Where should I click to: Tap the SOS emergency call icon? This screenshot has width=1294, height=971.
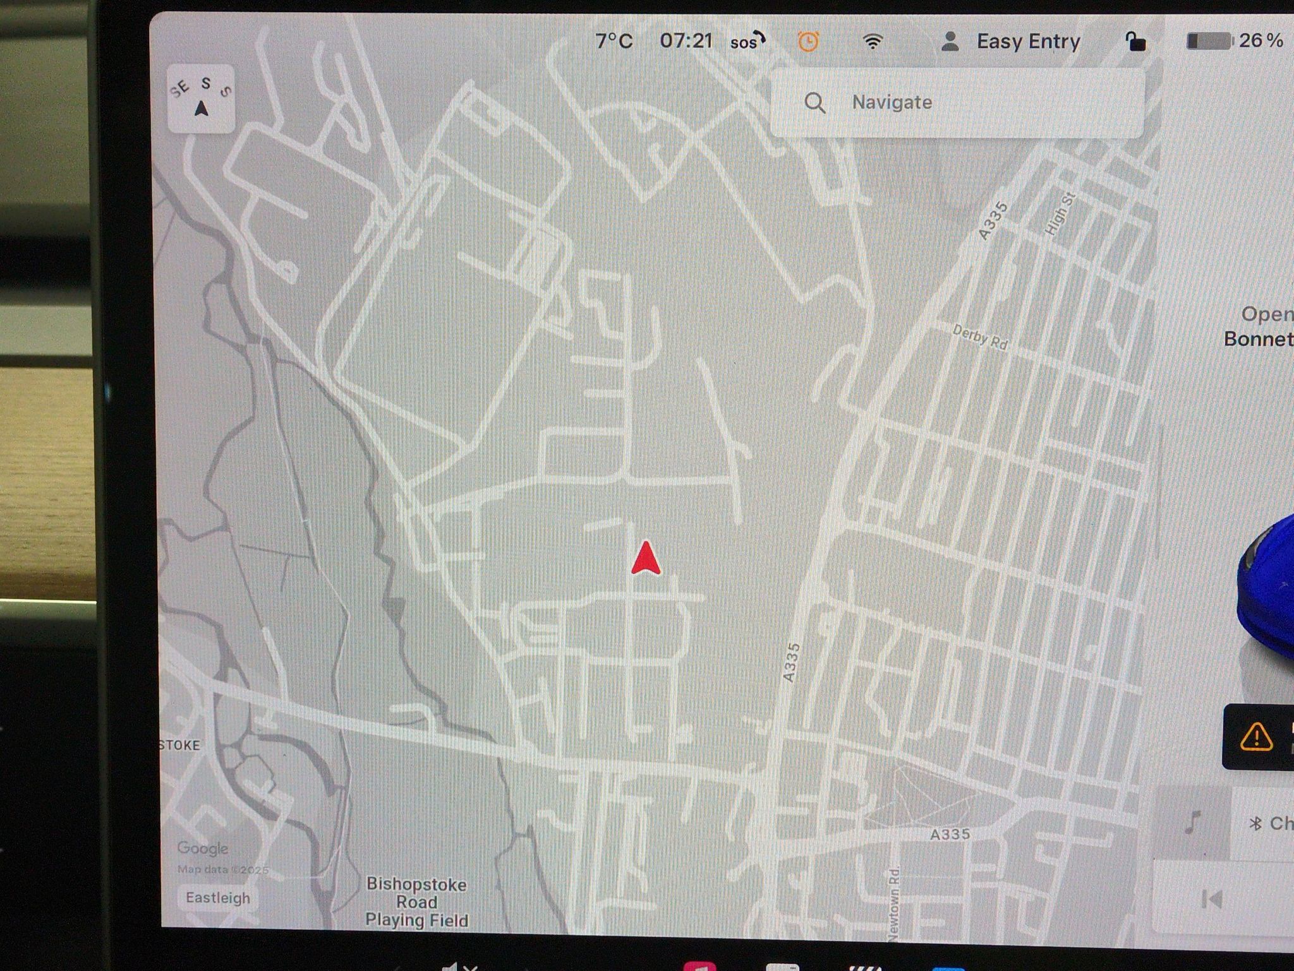point(748,41)
